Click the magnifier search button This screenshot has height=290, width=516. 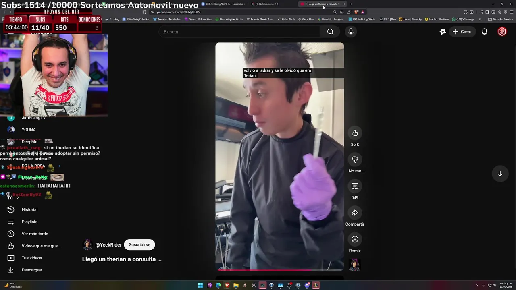pos(330,32)
